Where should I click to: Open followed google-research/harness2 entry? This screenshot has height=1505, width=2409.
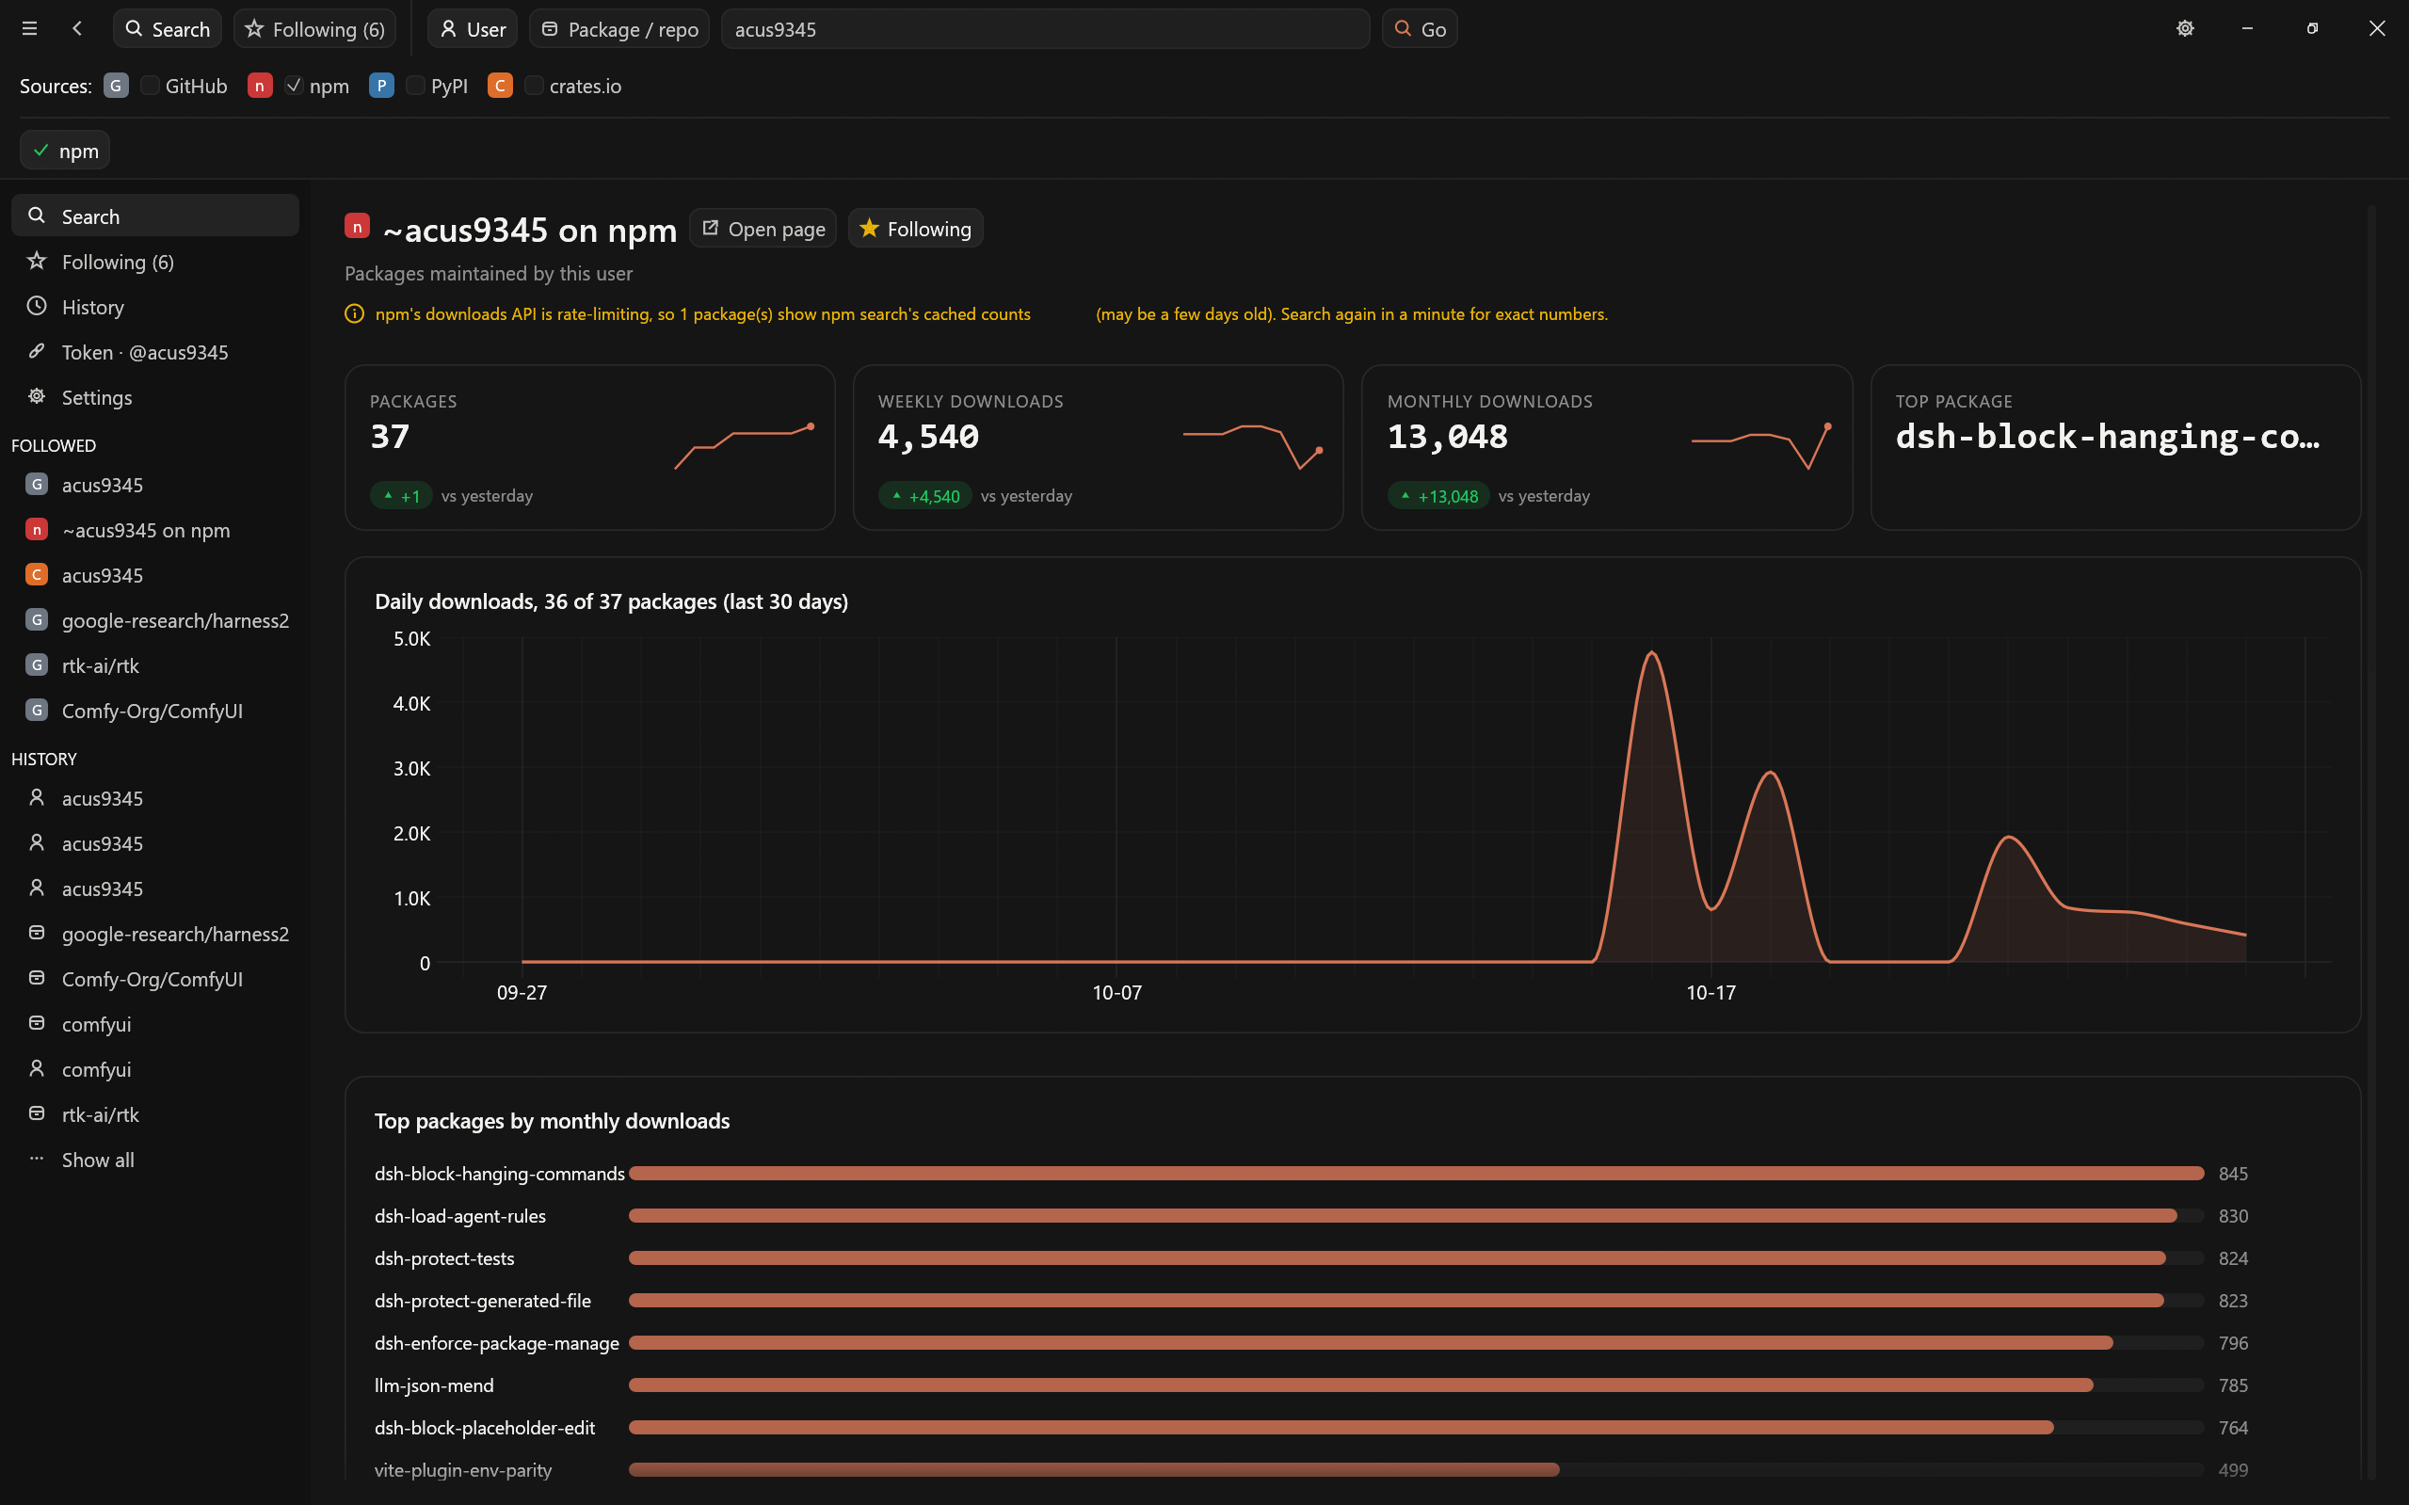click(155, 620)
